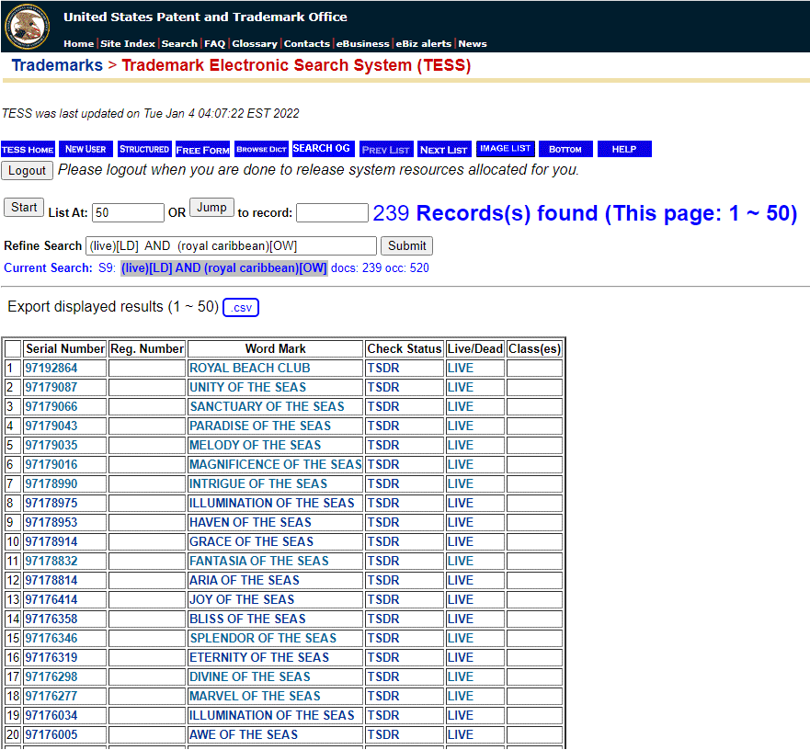Screen dimensions: 810x750
Task: Open the Search header link
Action: [x=179, y=44]
